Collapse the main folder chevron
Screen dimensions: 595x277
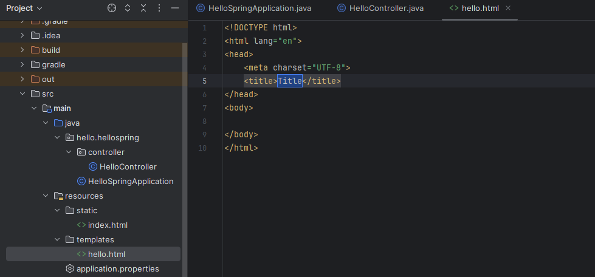click(34, 109)
